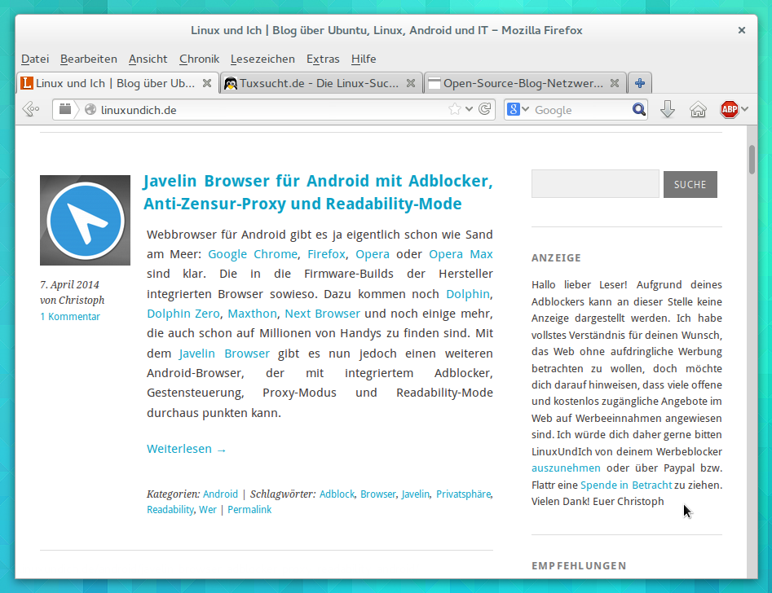Click the Adblock Plus ABP icon

coord(729,109)
